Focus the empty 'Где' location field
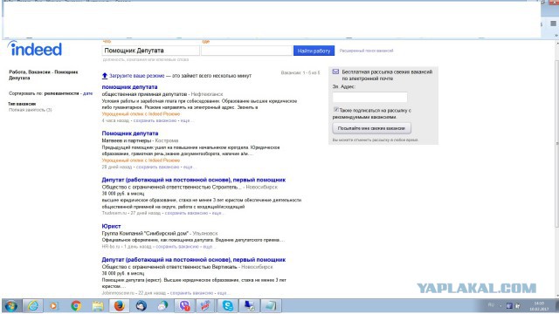559x314 pixels. pos(246,51)
